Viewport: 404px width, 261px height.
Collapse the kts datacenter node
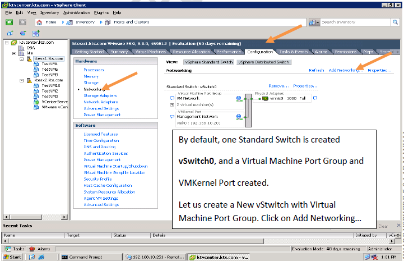click(x=14, y=53)
